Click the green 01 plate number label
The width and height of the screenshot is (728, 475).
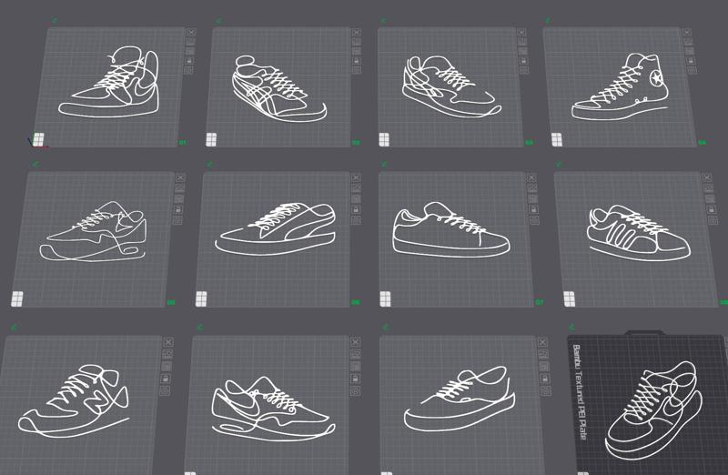pos(182,142)
